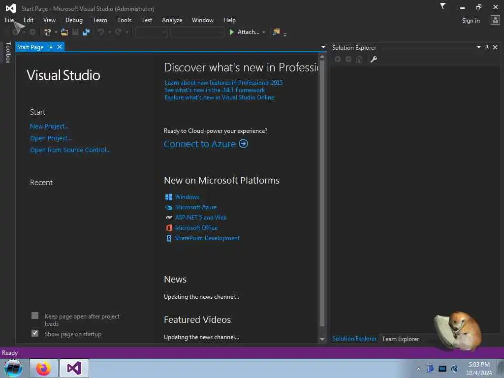The height and width of the screenshot is (378, 504).
Task: Open the File menu
Action: (9, 20)
